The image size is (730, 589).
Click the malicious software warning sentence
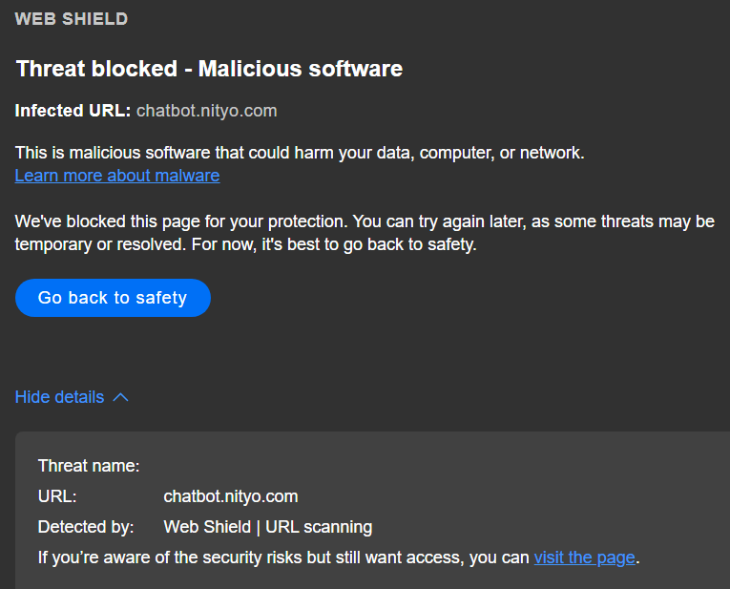300,153
